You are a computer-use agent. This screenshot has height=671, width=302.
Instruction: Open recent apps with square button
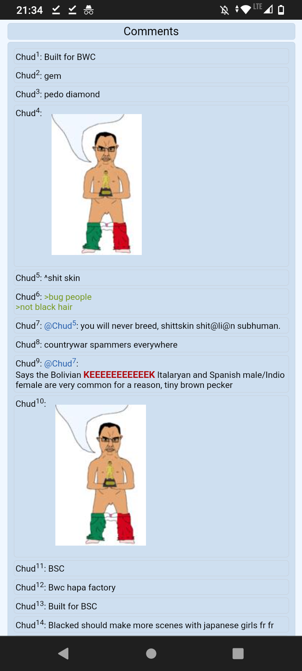[238, 653]
